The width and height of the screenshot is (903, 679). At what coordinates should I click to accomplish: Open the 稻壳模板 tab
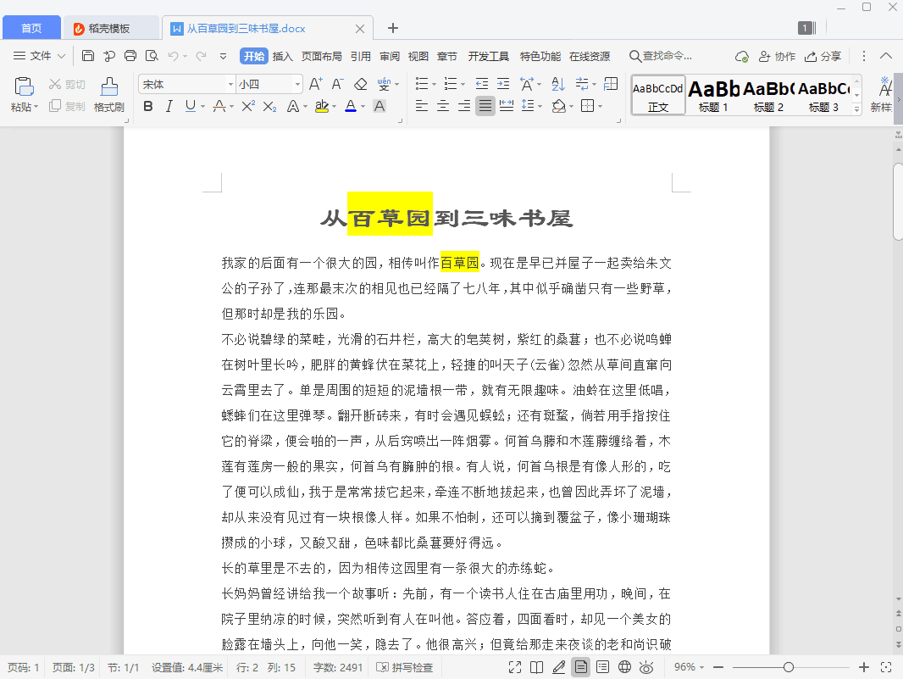point(109,28)
